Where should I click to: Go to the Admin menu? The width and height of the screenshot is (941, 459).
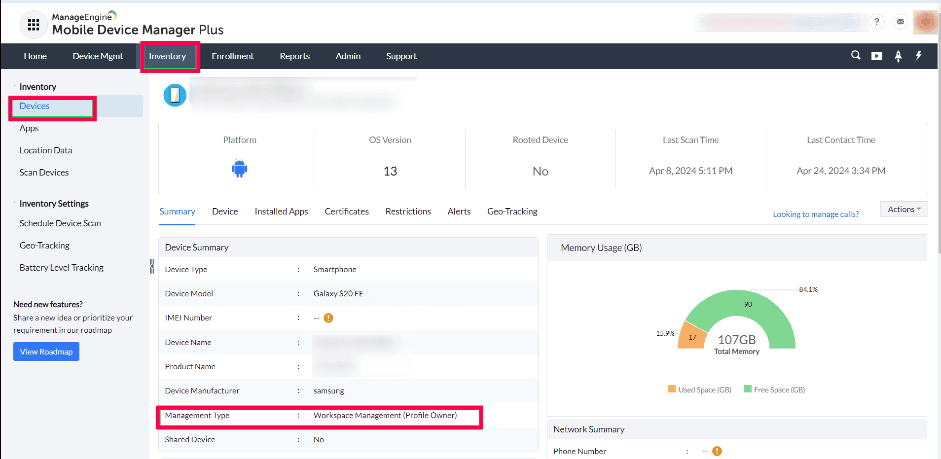point(348,56)
